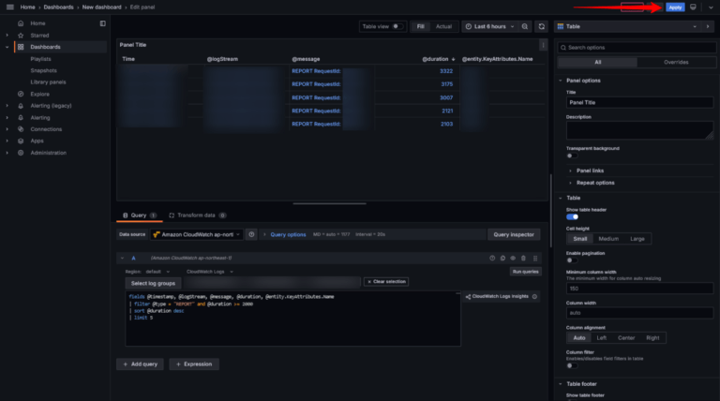Click the Search options field

(x=637, y=48)
